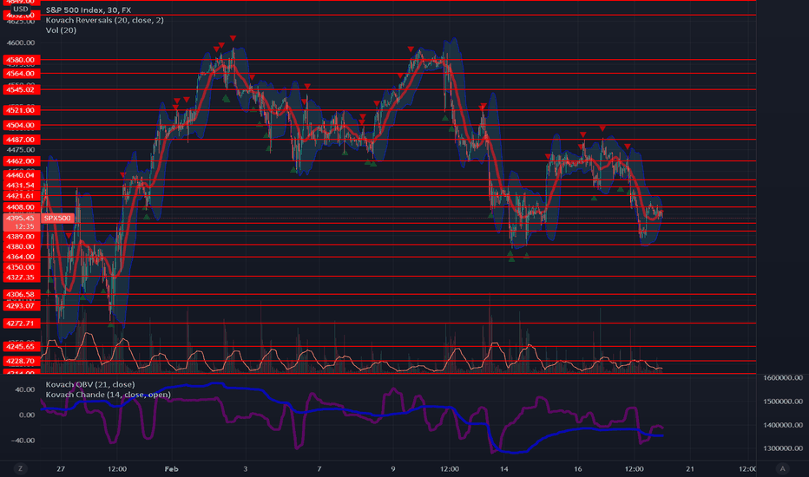809x477 pixels.
Task: Select the 4564.00 horizontal line label
Action: tap(21, 73)
